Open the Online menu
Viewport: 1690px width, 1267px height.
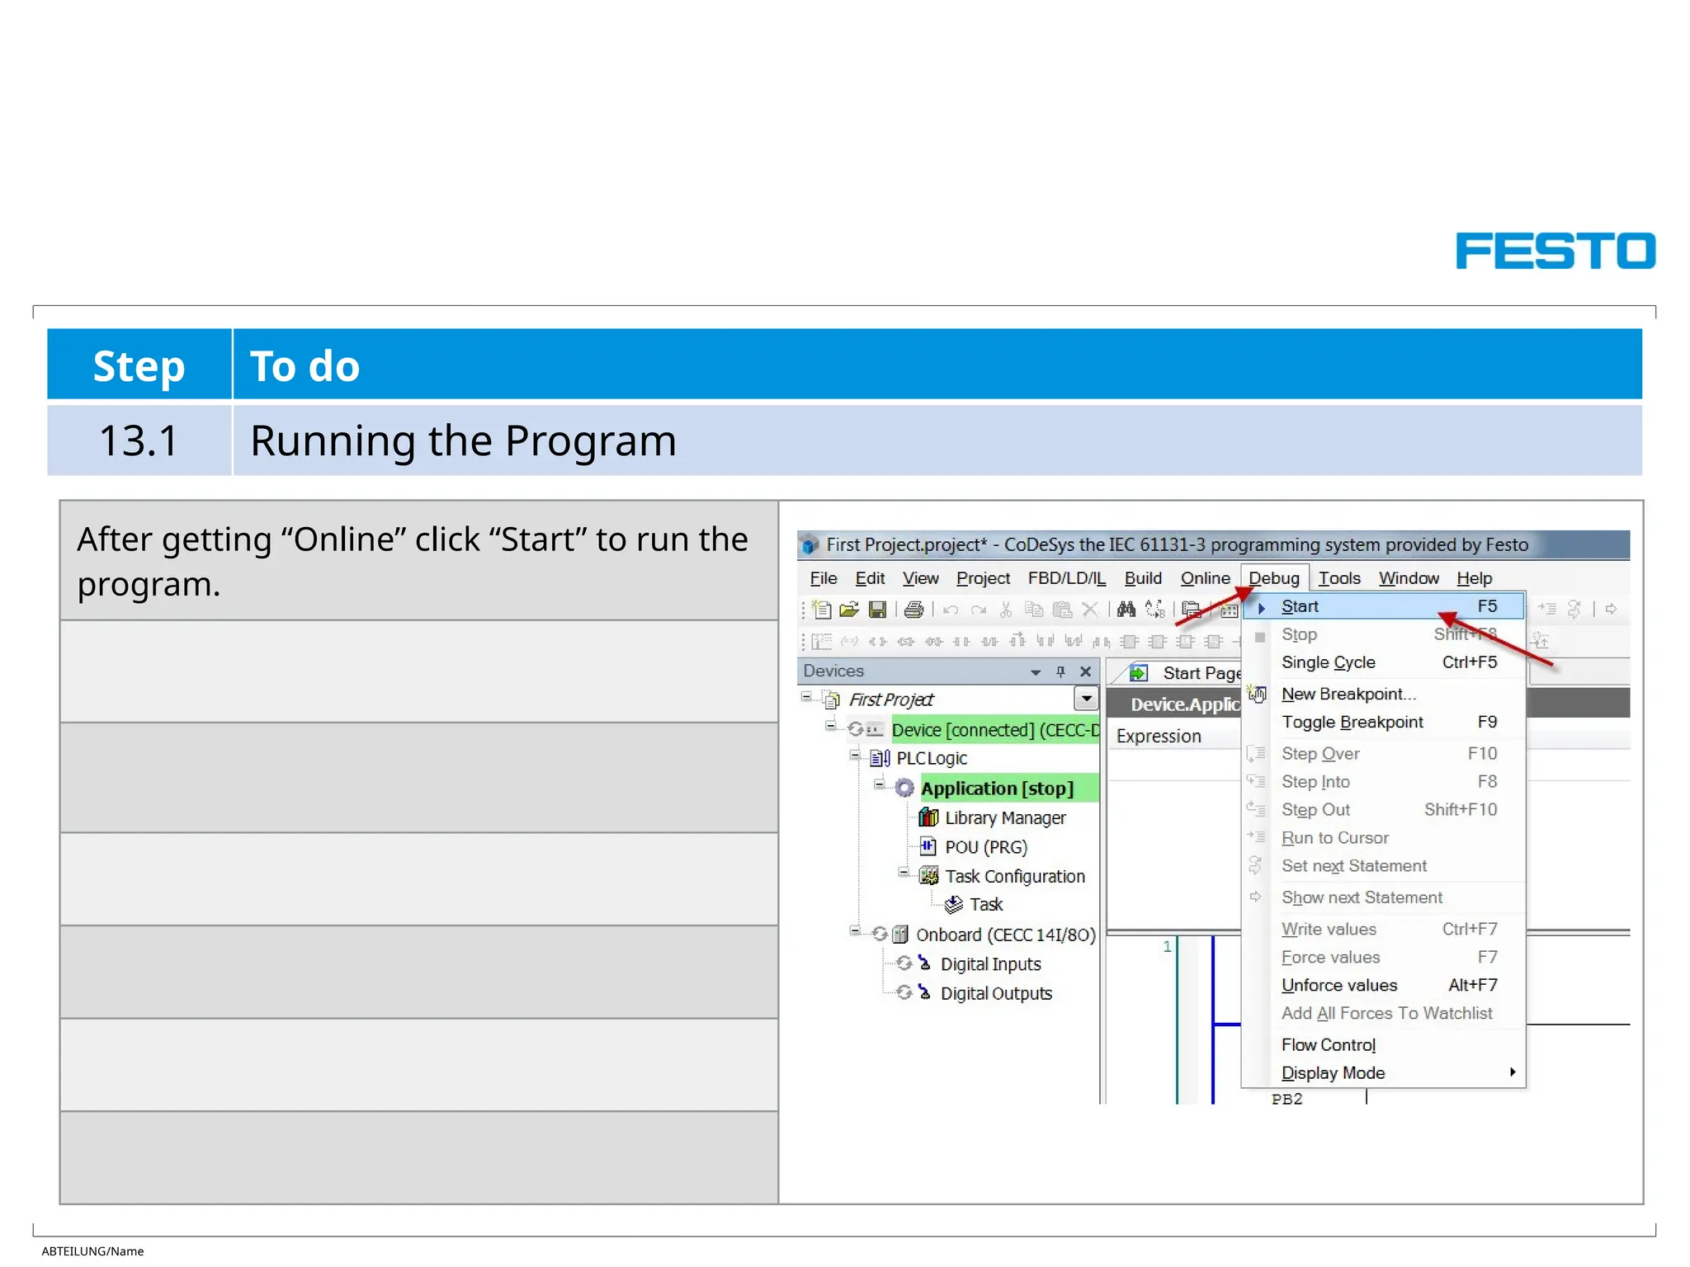coord(1205,578)
